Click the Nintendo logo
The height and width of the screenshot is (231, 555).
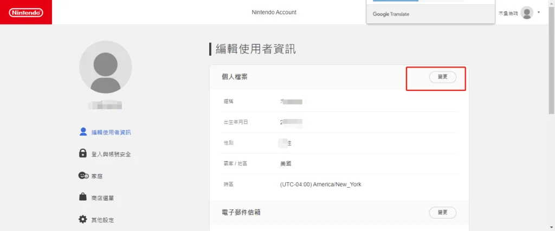[x=26, y=12]
